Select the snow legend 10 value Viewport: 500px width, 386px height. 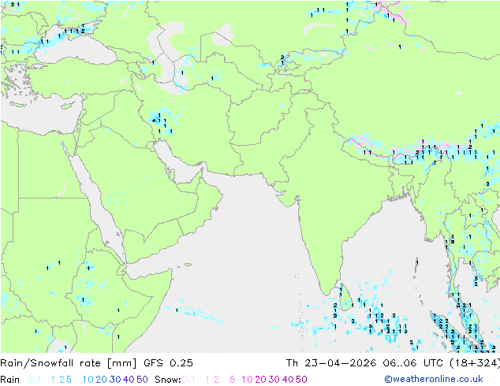click(x=247, y=380)
